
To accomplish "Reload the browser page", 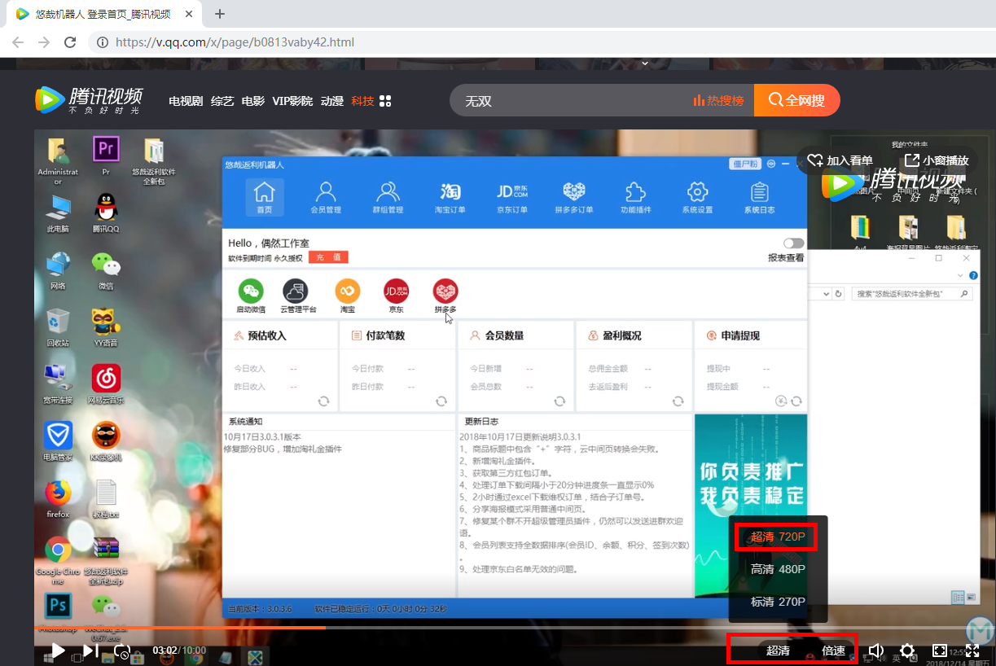I will 70,42.
